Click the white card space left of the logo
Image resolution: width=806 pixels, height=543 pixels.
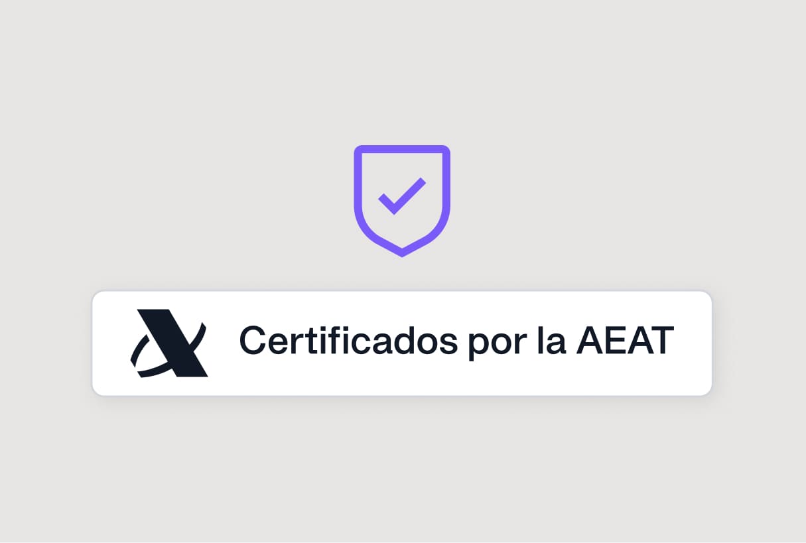click(111, 343)
